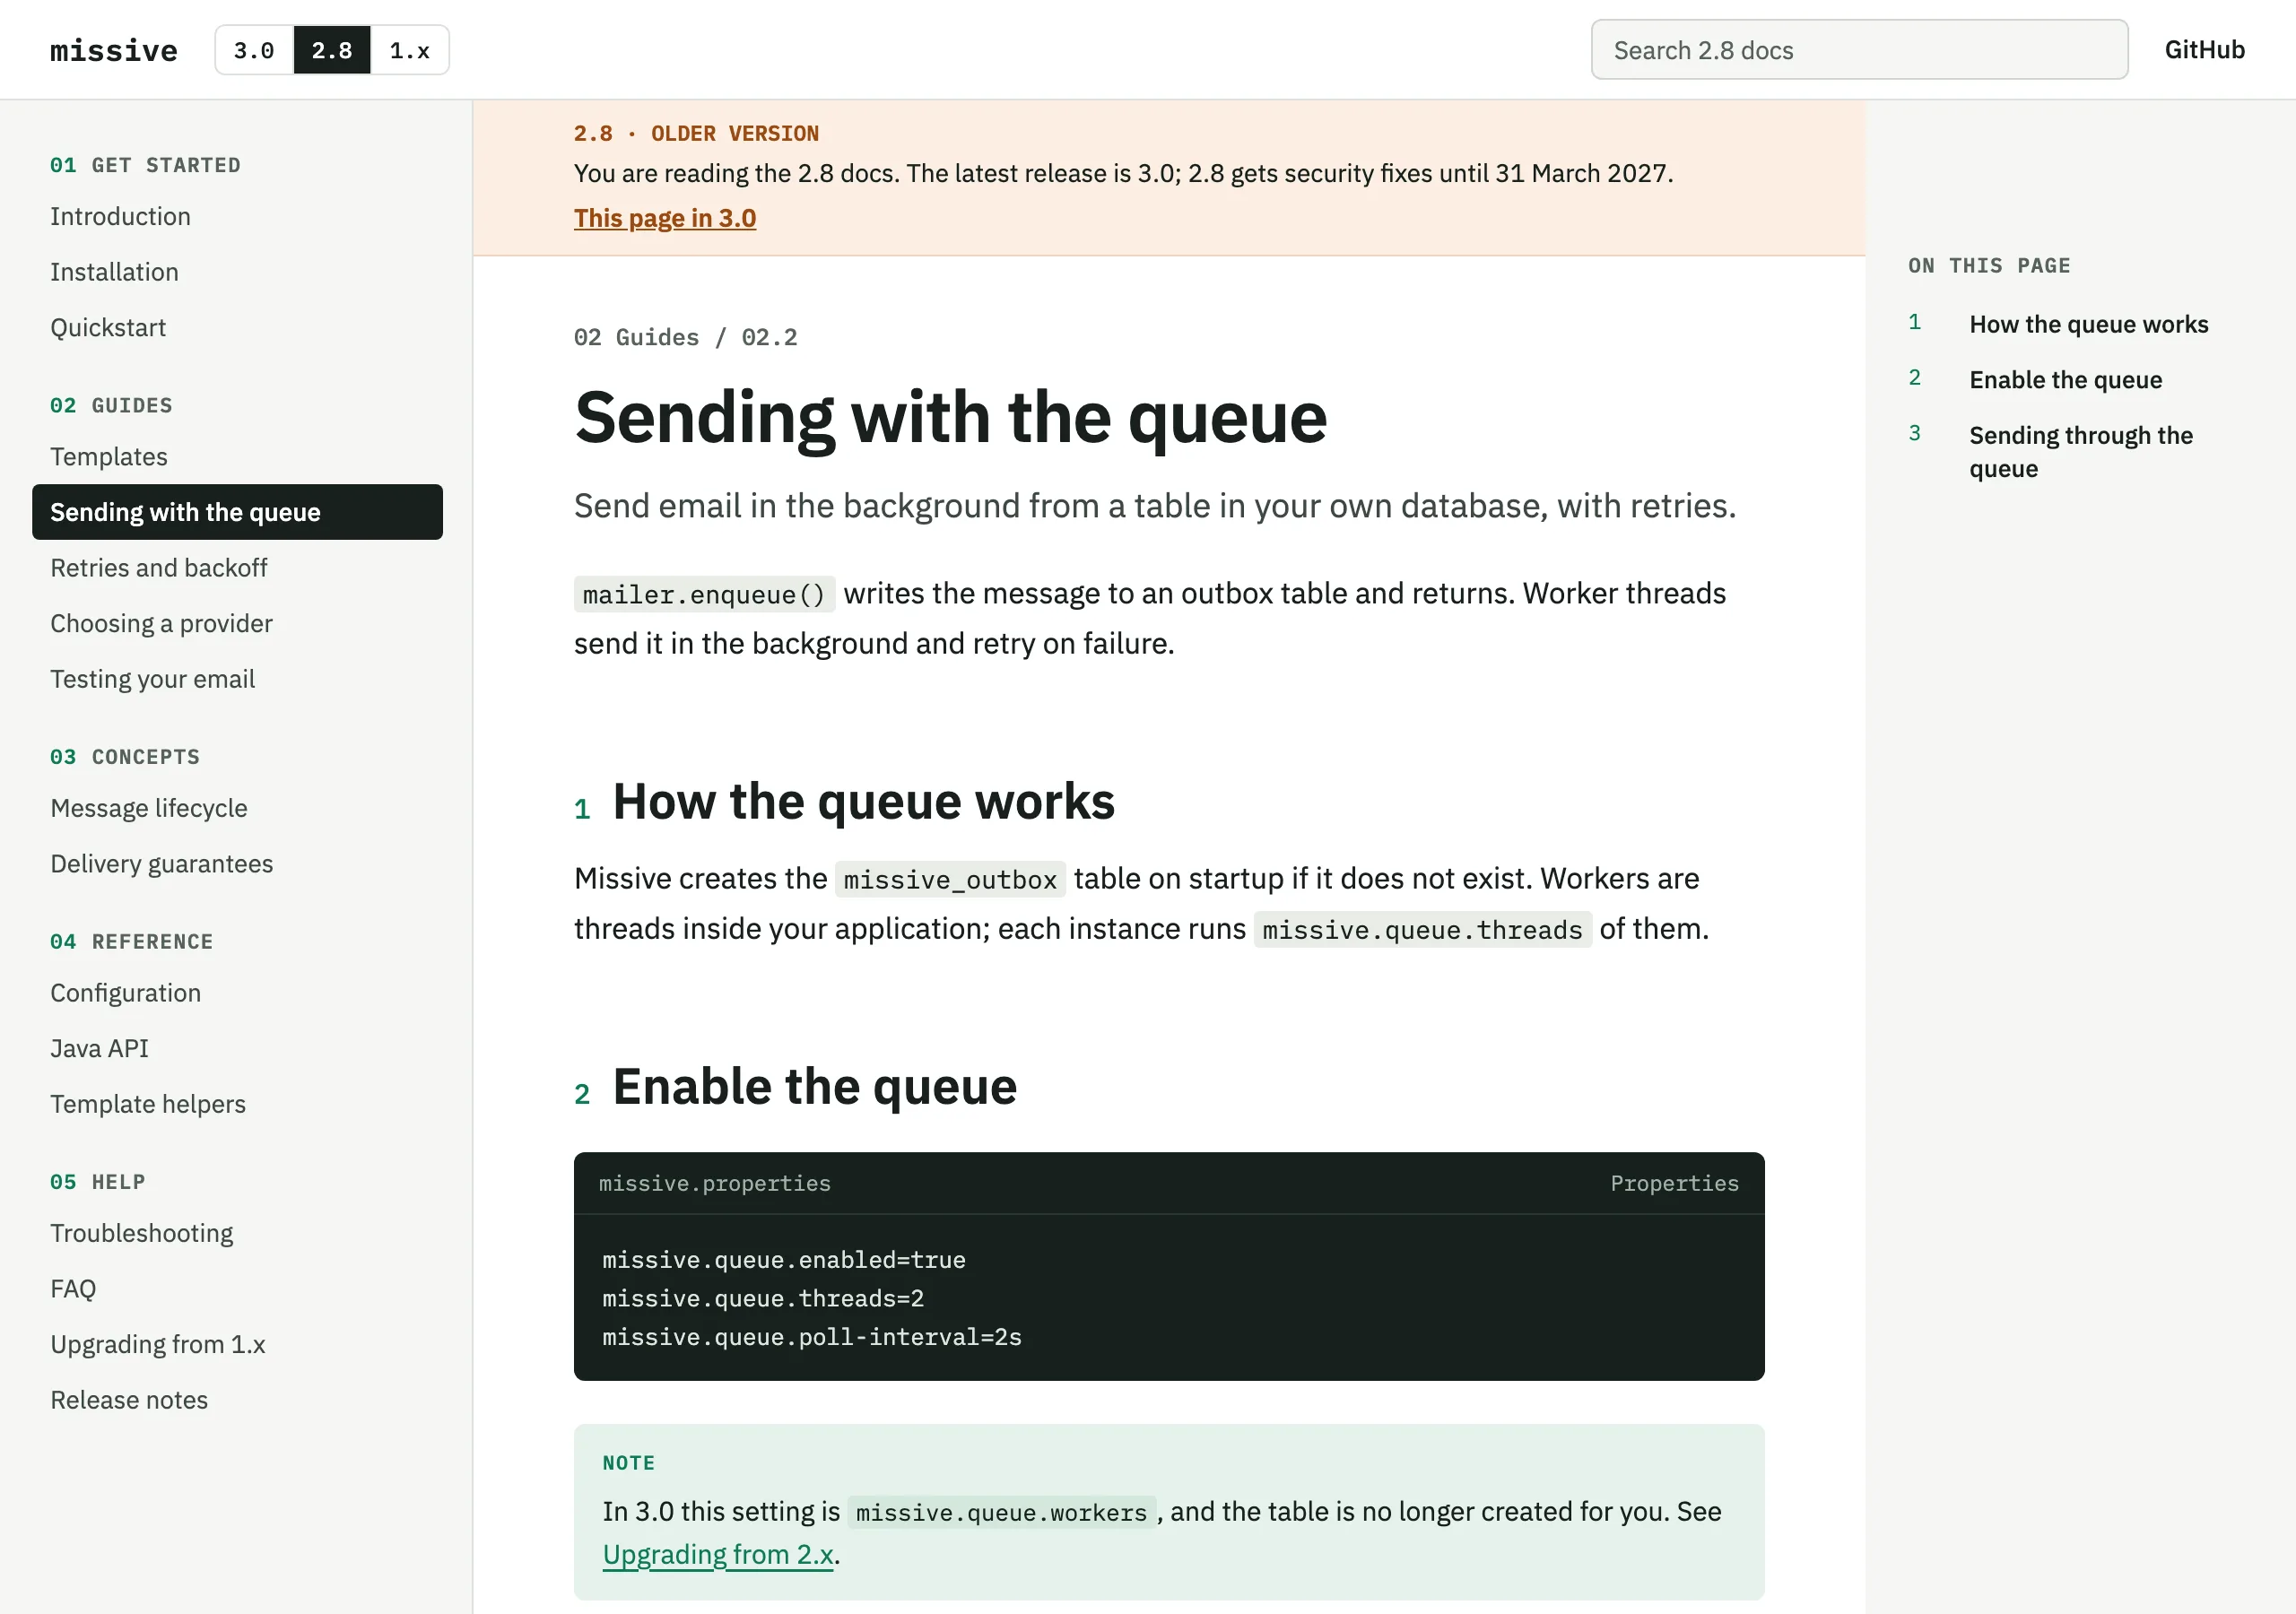The image size is (2296, 1614).
Task: Click the Properties language label
Action: [x=1674, y=1184]
